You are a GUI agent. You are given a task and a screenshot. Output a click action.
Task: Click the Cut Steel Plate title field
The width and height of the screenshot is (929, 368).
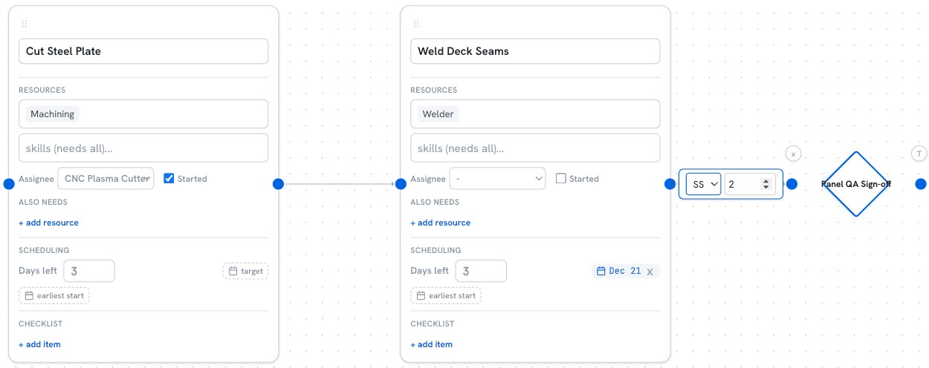(x=143, y=51)
